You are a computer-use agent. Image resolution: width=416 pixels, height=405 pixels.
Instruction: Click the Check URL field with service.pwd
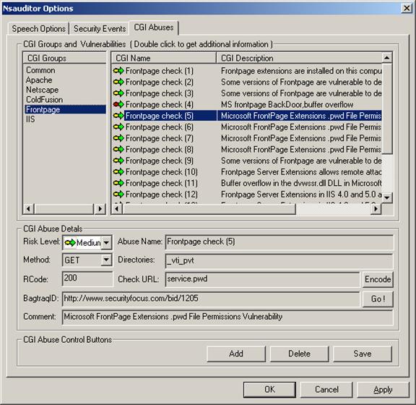[262, 279]
